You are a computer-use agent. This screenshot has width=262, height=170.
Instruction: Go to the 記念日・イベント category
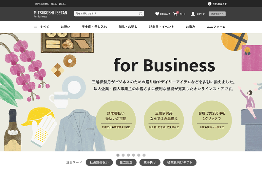point(161,27)
